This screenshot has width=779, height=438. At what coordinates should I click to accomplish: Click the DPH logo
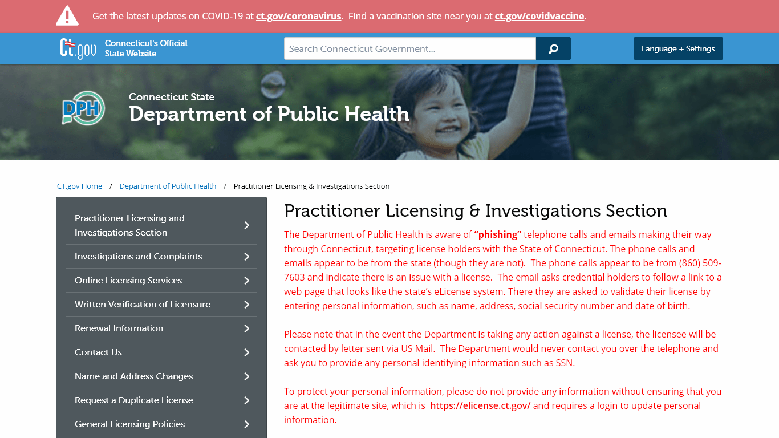[x=83, y=108]
